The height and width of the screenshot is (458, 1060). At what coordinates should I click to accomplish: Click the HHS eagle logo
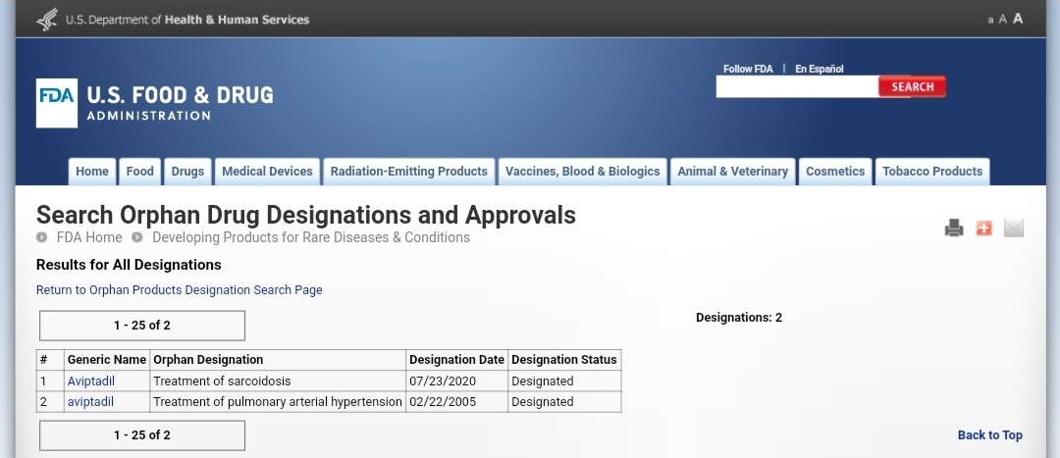[x=47, y=19]
